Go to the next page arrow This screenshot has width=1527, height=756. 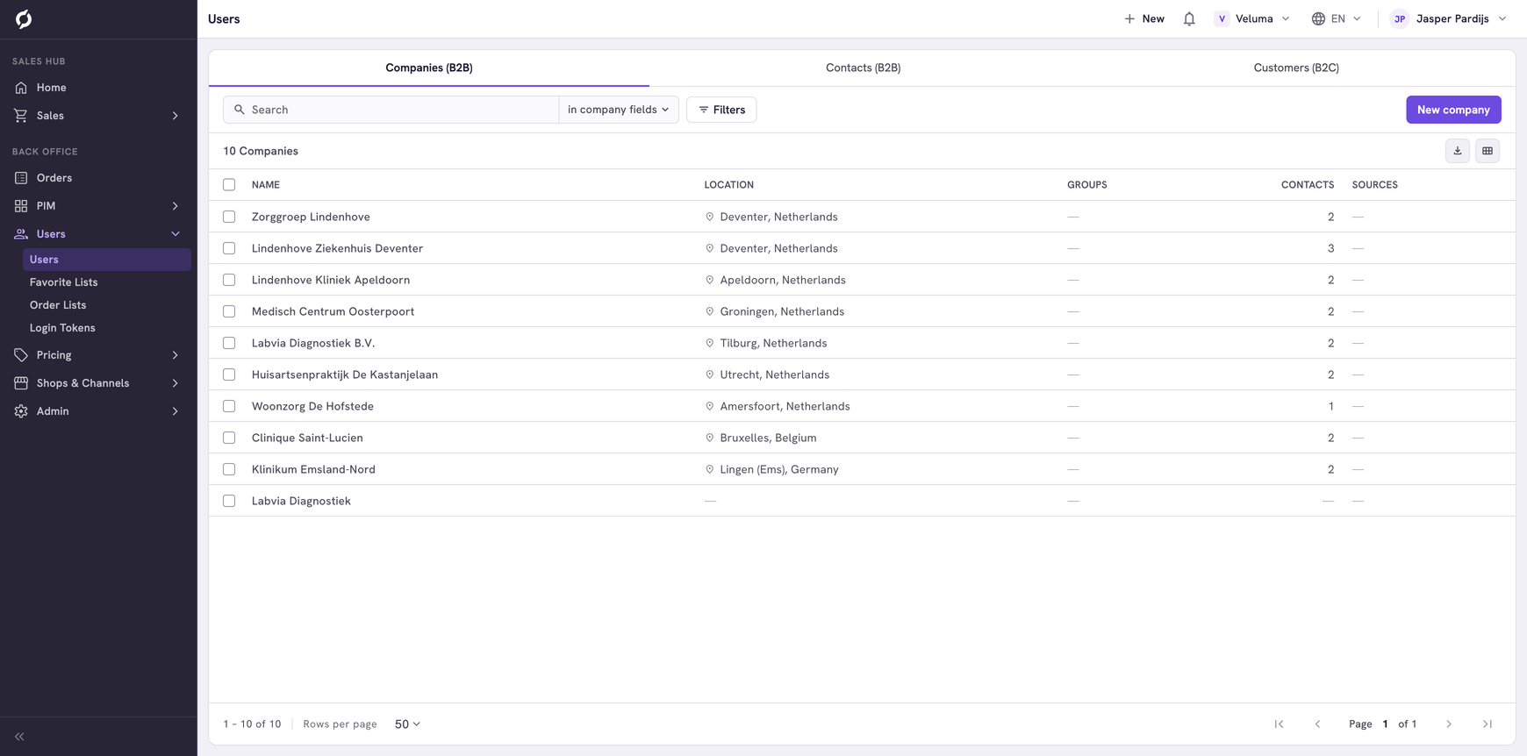click(x=1449, y=724)
